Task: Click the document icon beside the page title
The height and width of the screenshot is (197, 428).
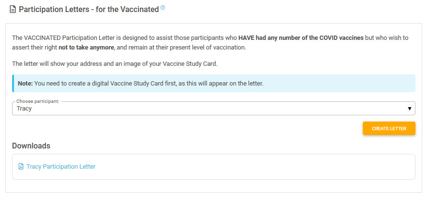Action: [x=13, y=10]
